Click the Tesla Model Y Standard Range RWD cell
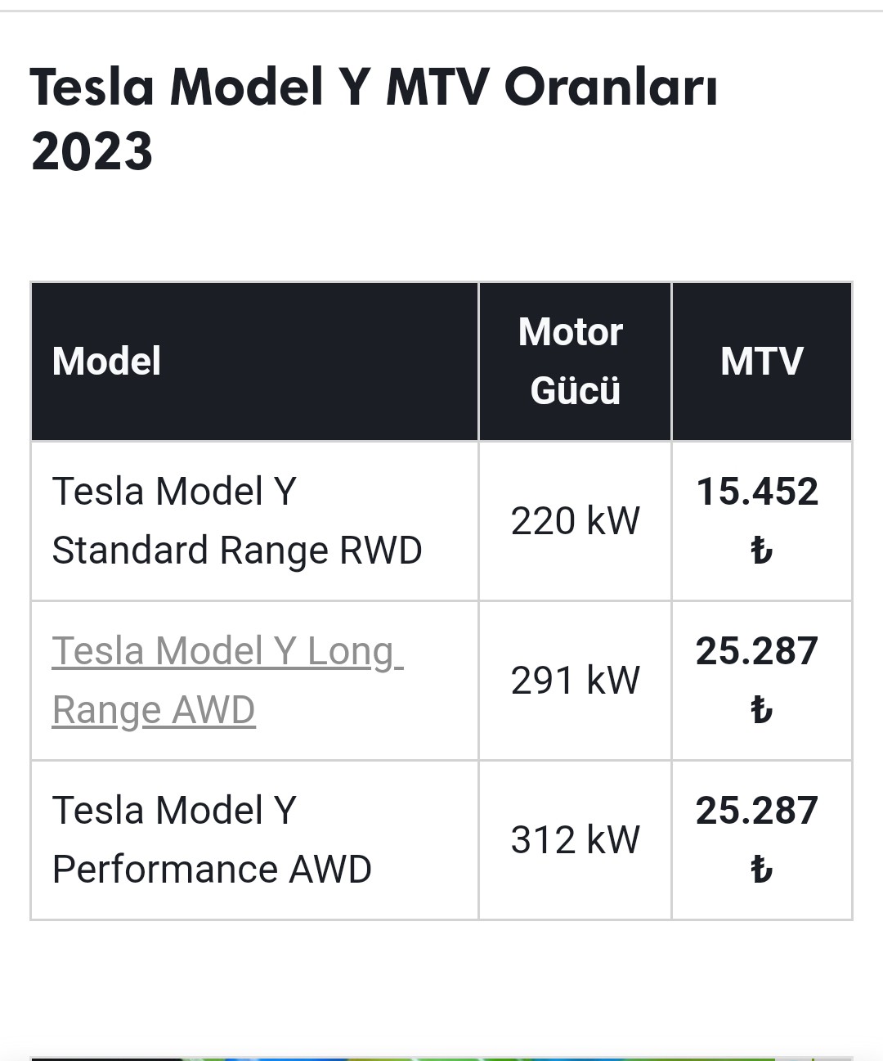Viewport: 883px width, 1061px height. (236, 521)
